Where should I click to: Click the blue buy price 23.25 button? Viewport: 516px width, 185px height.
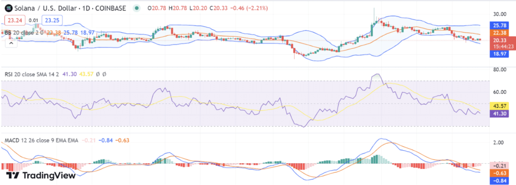click(52, 20)
